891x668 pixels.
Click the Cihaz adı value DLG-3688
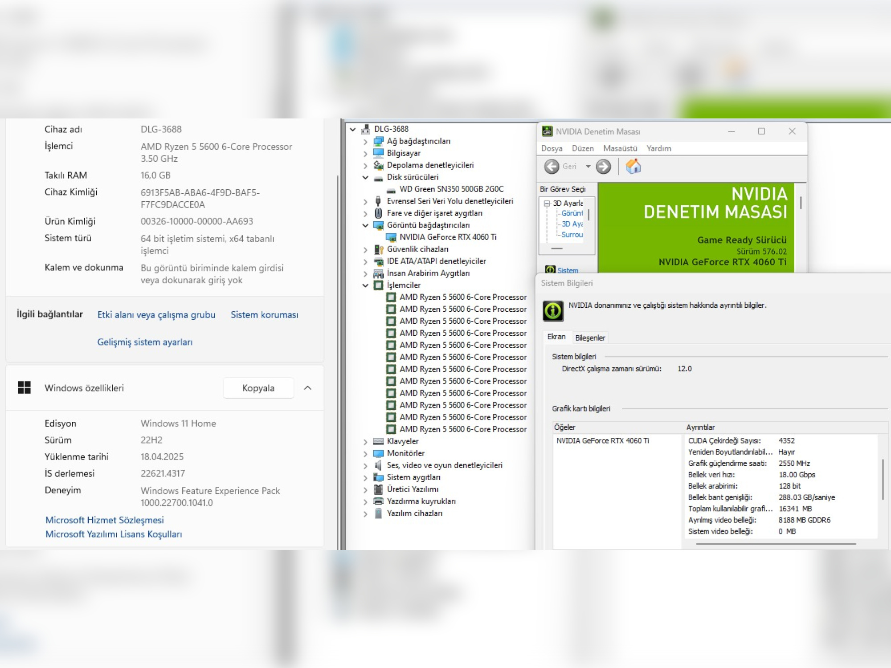(x=161, y=129)
